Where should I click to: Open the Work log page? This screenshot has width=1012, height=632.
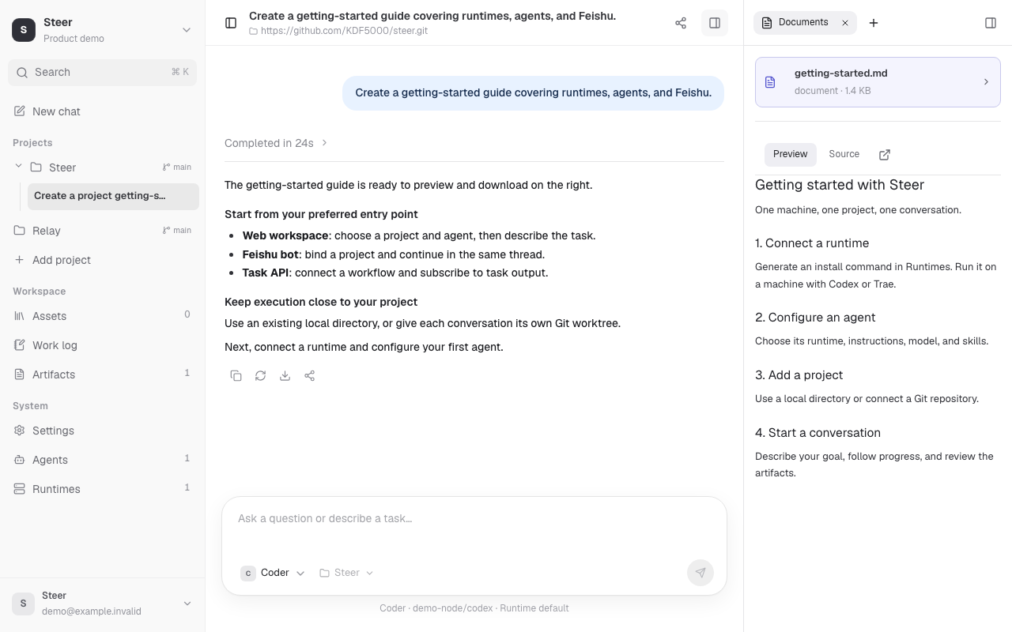click(x=102, y=345)
